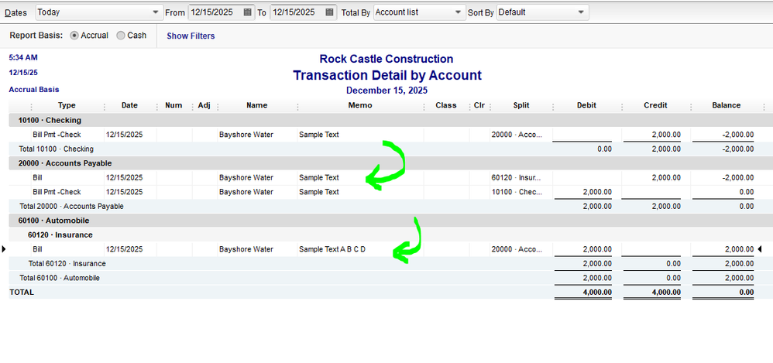This screenshot has height=363, width=773.
Task: Click the Date column header
Action: coord(129,105)
